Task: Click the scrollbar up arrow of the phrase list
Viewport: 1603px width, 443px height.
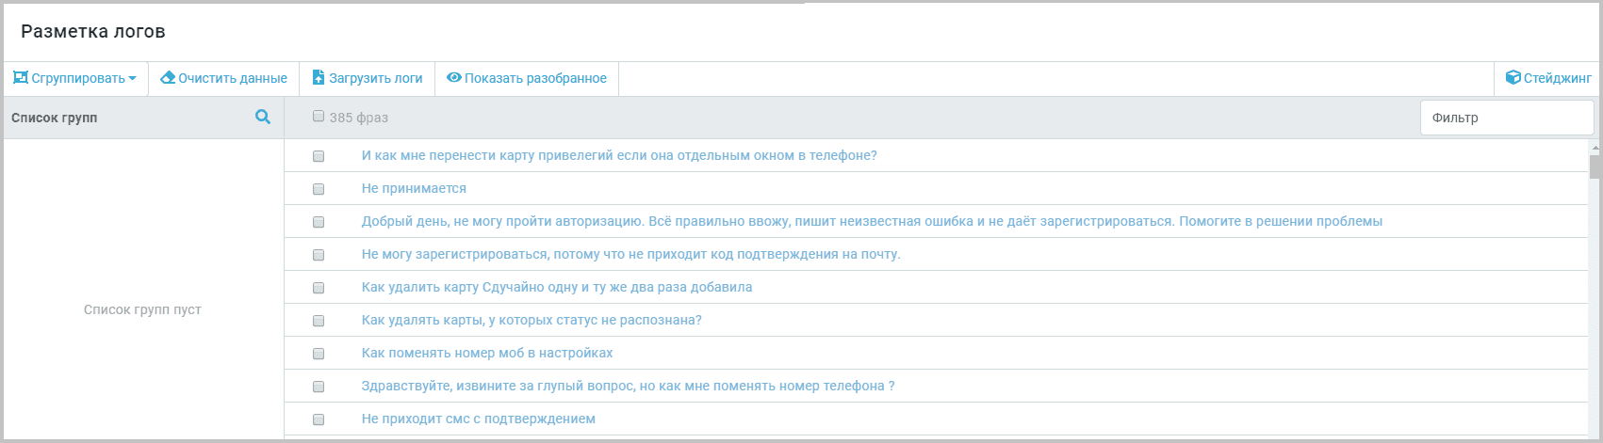Action: tap(1595, 148)
